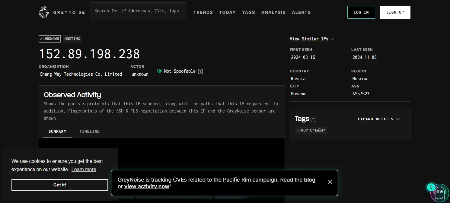Close the Pacific Rim campaign banner
The width and height of the screenshot is (450, 203).
330,182
